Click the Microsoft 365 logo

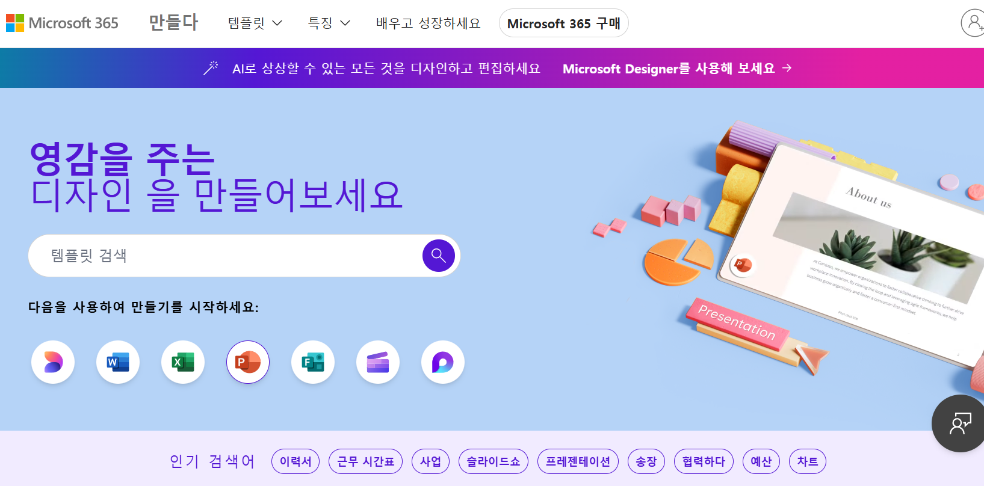[62, 23]
